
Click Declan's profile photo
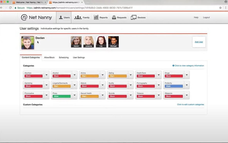28,43
